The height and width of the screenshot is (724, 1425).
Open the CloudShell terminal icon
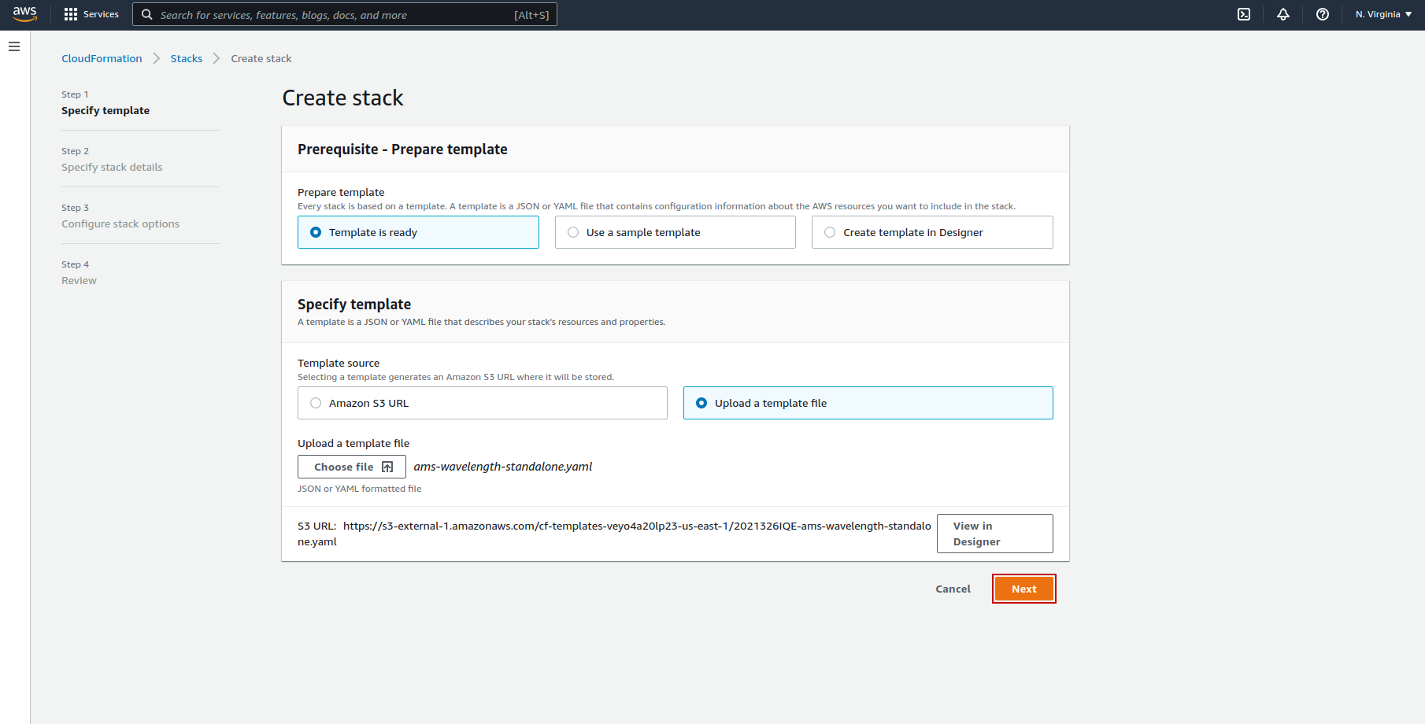(1244, 14)
